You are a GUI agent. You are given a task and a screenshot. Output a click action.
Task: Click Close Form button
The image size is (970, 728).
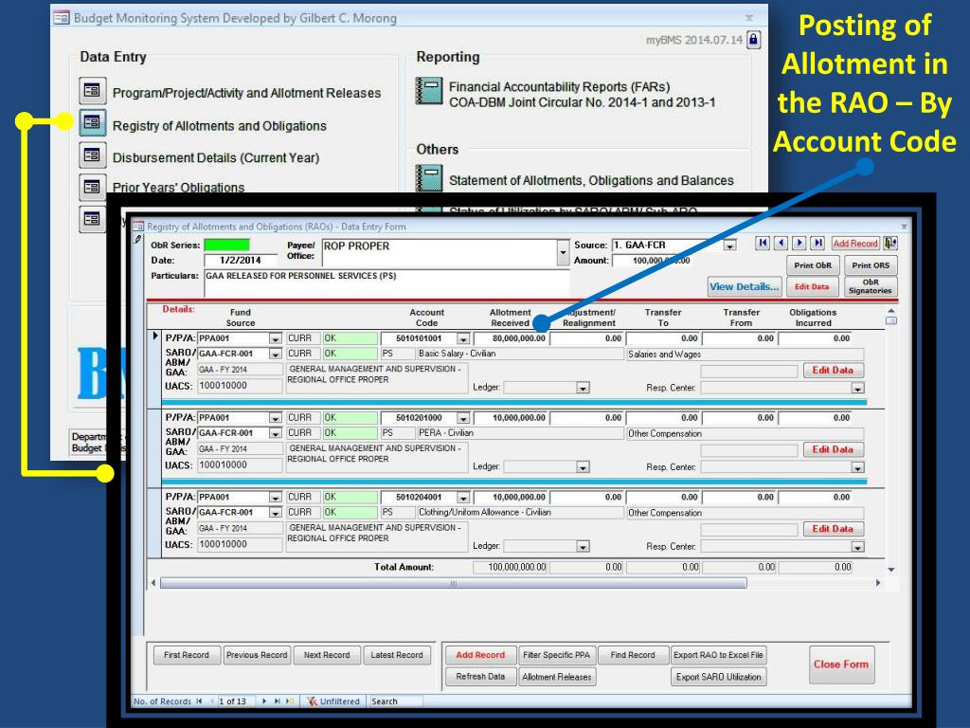(x=841, y=664)
